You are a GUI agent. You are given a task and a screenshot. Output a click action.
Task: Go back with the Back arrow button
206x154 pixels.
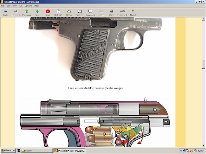click(x=5, y=13)
